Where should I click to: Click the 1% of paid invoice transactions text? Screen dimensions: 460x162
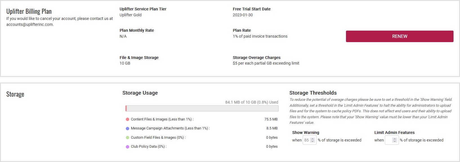[260, 36]
